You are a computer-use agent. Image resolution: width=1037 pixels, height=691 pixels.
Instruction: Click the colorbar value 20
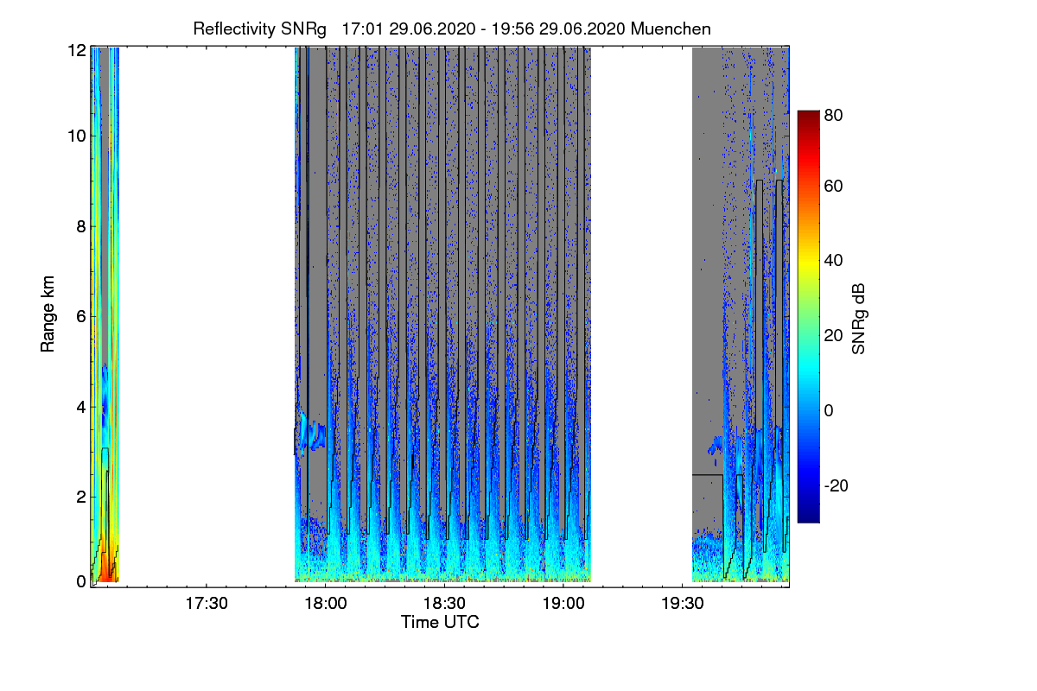pyautogui.click(x=834, y=336)
